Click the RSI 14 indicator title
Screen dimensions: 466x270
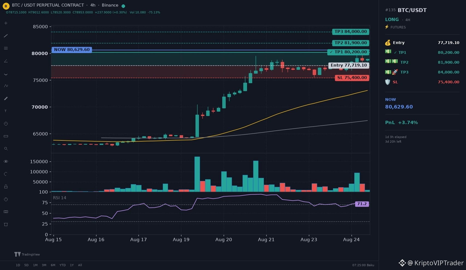tap(60, 198)
